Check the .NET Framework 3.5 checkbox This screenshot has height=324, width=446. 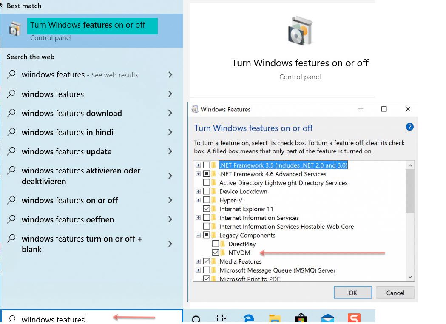(207, 165)
